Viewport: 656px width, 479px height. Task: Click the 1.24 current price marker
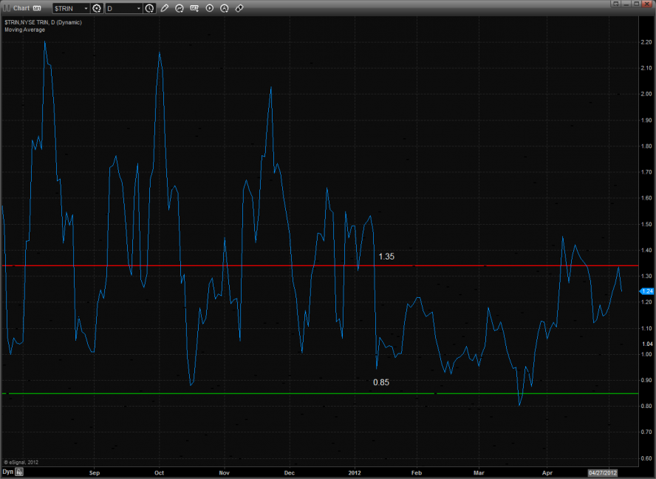[646, 291]
